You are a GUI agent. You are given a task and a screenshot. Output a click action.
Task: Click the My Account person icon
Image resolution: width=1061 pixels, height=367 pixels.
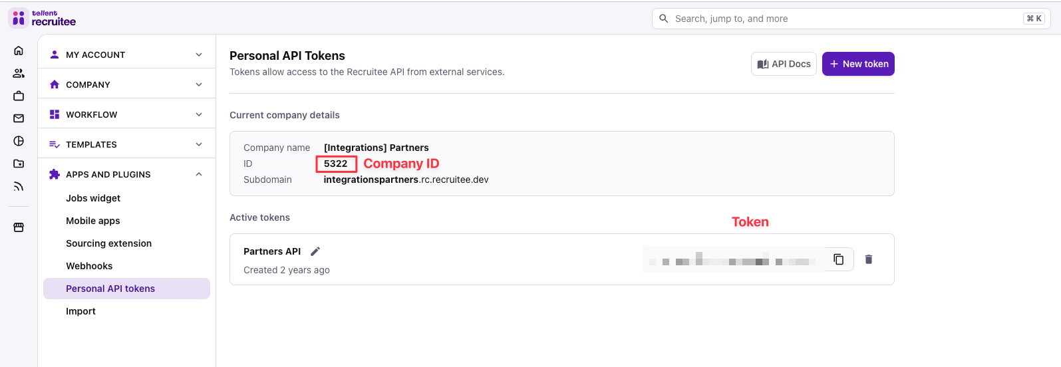tap(55, 55)
